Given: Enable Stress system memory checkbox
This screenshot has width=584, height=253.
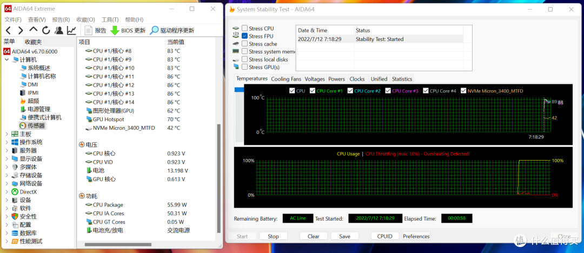Looking at the screenshot, I should [245, 51].
